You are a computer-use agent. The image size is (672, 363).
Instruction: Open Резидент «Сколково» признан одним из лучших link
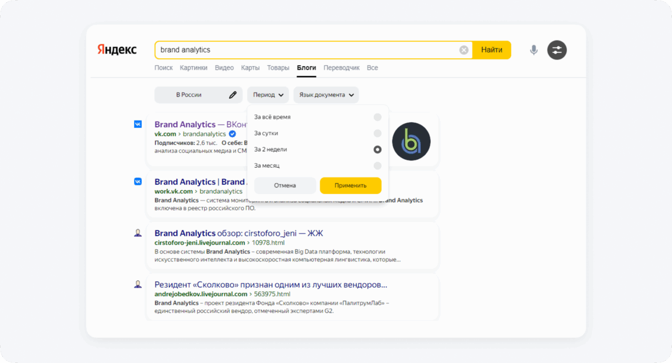coord(271,284)
